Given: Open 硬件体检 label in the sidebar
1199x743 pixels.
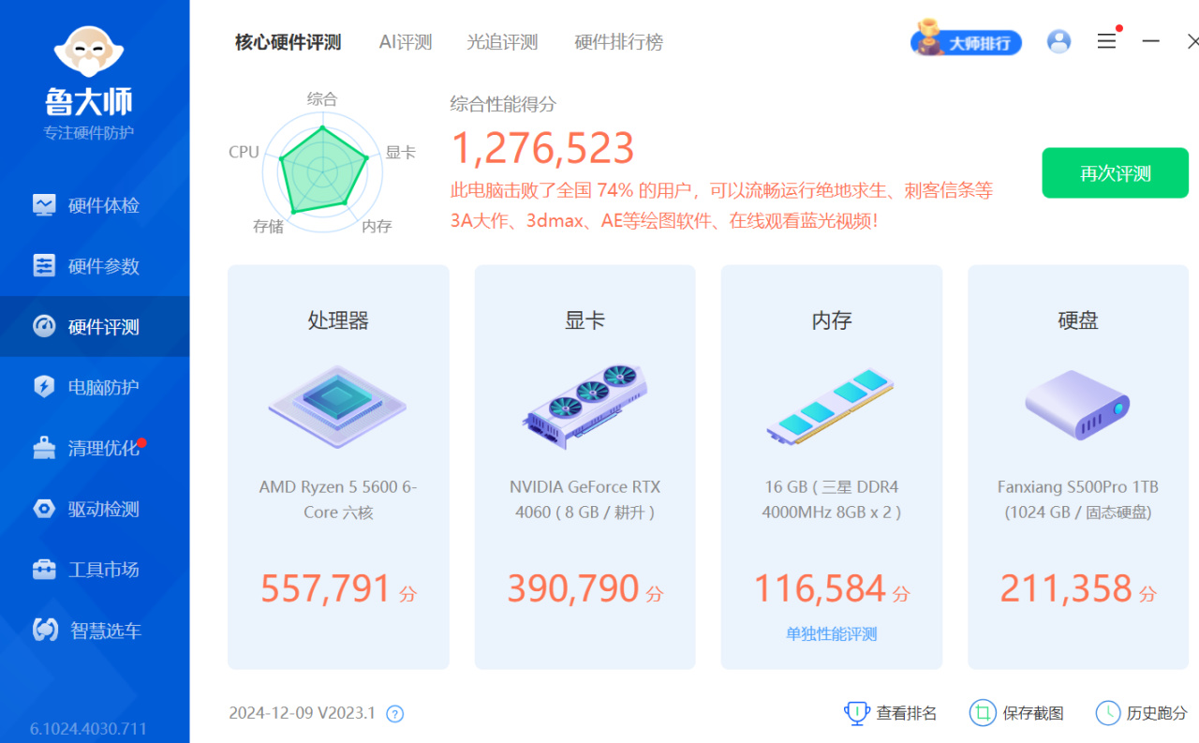Looking at the screenshot, I should point(104,205).
